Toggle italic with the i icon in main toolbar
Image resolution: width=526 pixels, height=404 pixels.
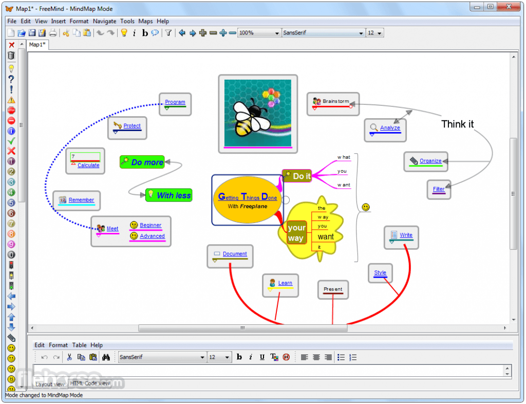click(135, 33)
